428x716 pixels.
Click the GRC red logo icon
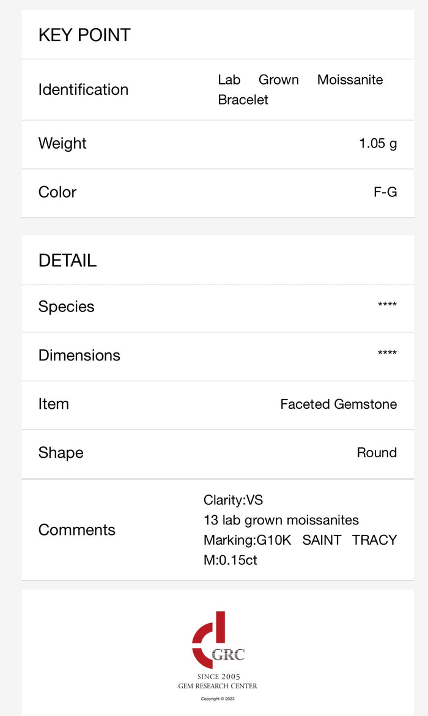pos(217,640)
